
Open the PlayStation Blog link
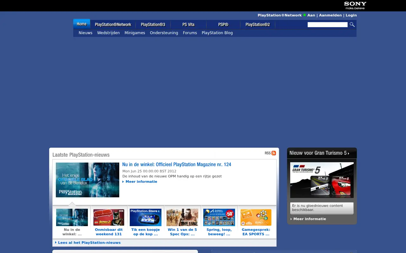(217, 33)
